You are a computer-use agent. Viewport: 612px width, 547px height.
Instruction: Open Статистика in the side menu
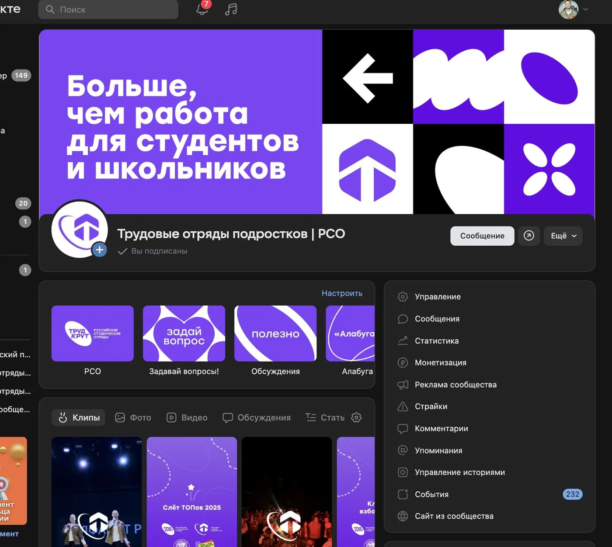(490, 341)
